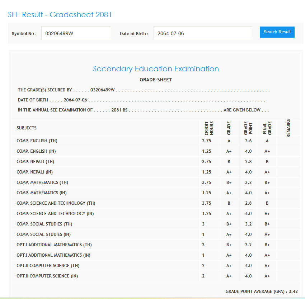Click the SEE Result - Gradesheet 2081 heading

click(60, 15)
